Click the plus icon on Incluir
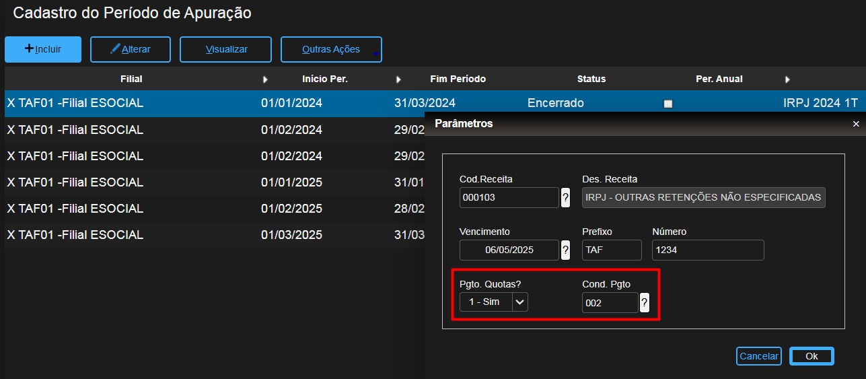This screenshot has height=379, width=866. [x=29, y=48]
